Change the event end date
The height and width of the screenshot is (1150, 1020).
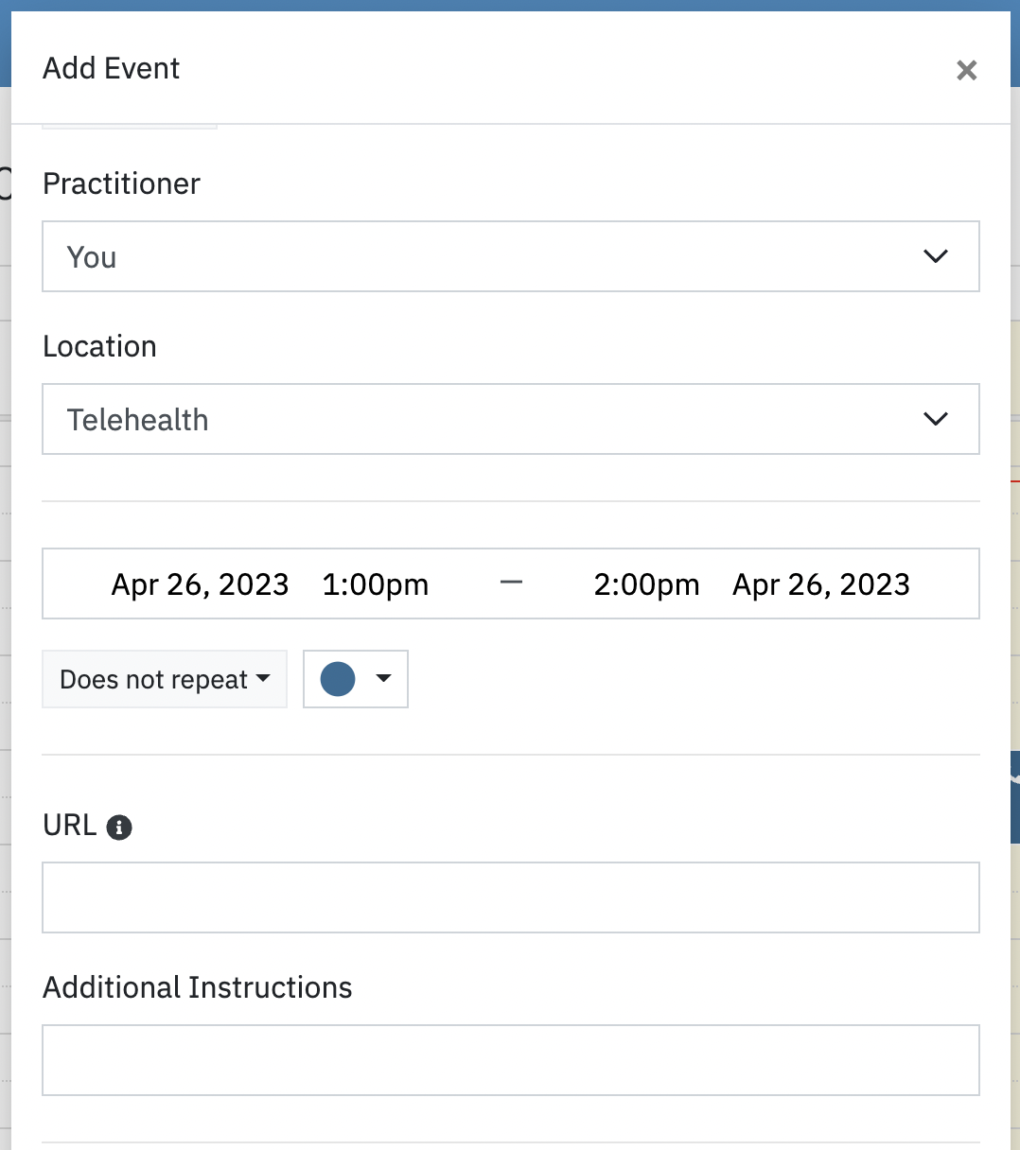pyautogui.click(x=819, y=584)
